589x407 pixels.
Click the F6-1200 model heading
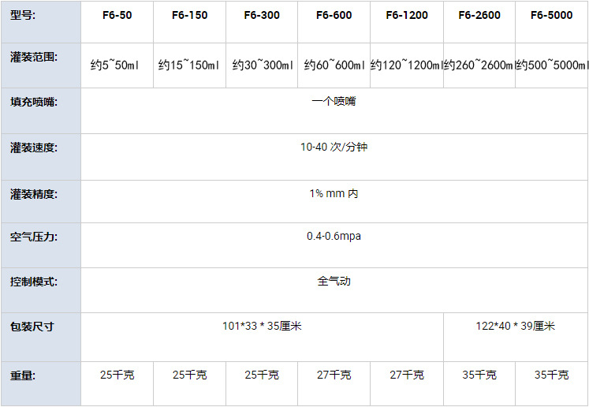pos(407,15)
